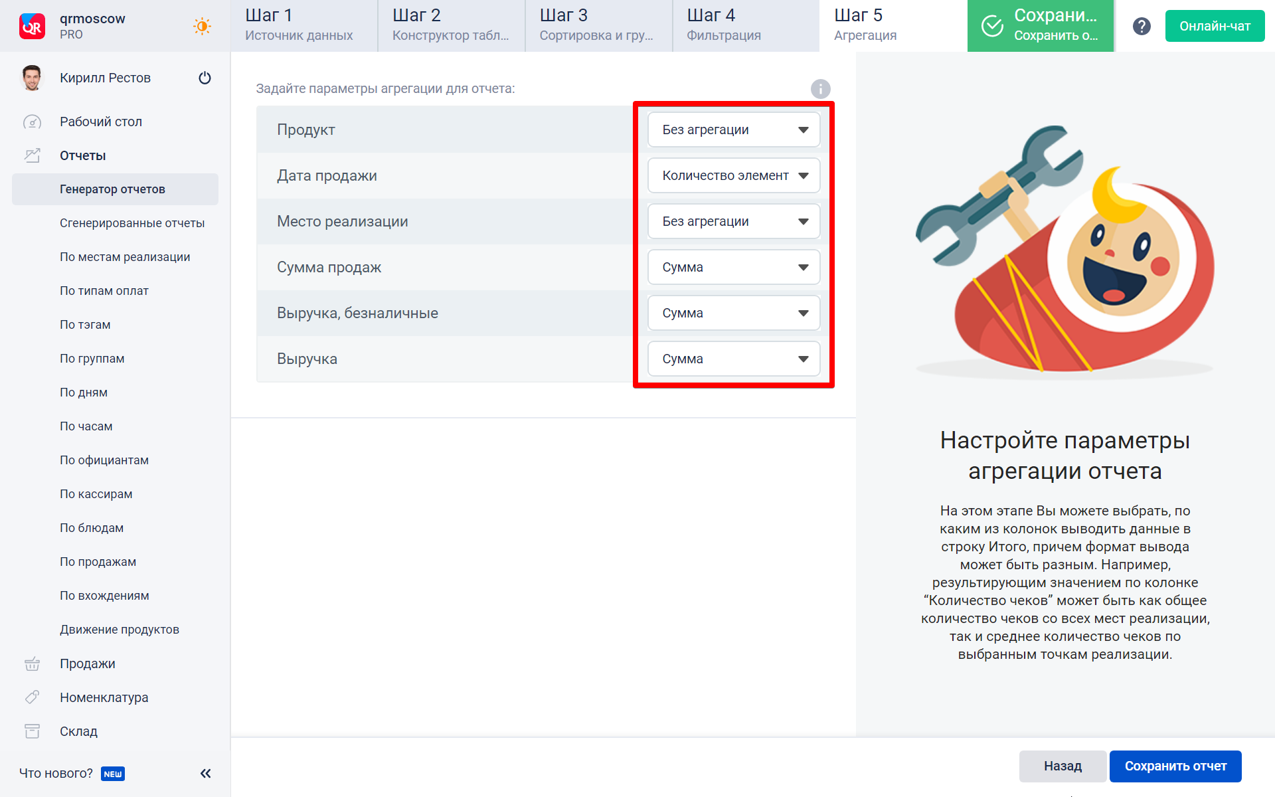Open По кассирам report

click(96, 494)
